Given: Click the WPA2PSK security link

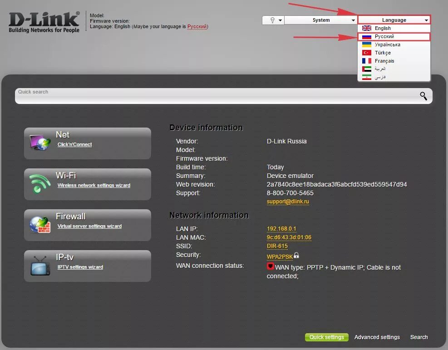Looking at the screenshot, I should (280, 257).
